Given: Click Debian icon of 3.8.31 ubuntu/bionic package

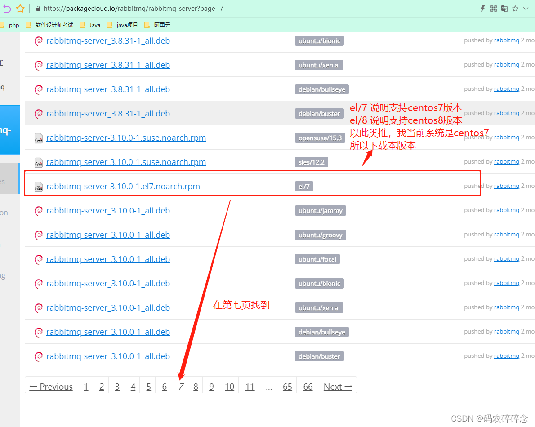Looking at the screenshot, I should pyautogui.click(x=39, y=41).
